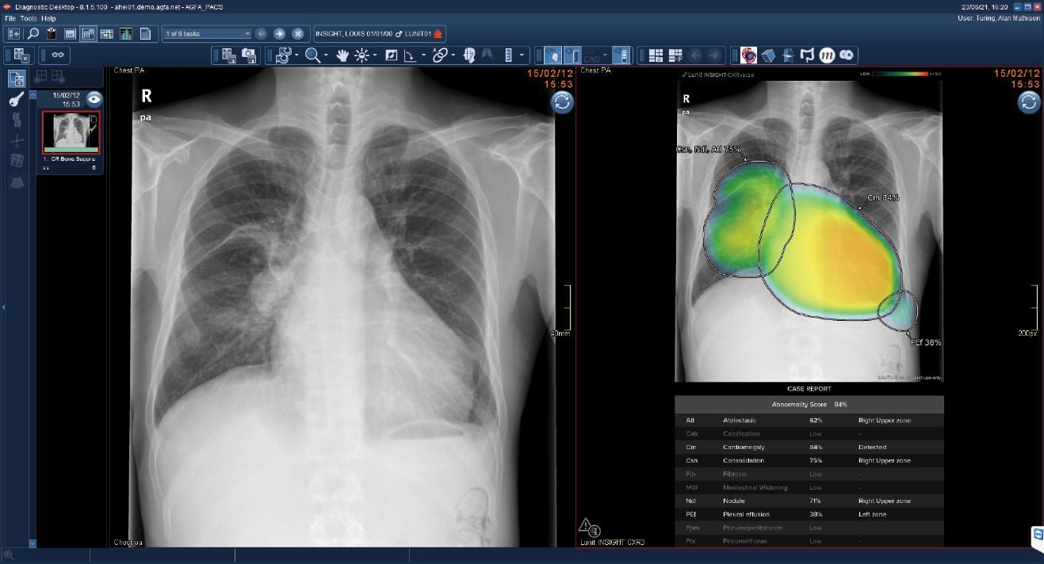This screenshot has width=1044, height=564.
Task: Click the colorful heart analysis icon
Action: tap(748, 55)
